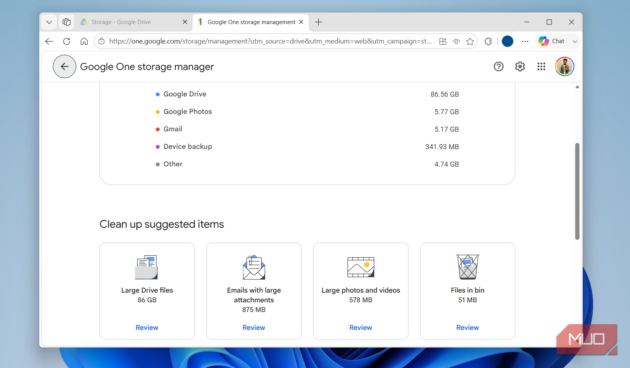Open the tab workspaces icon
Image resolution: width=630 pixels, height=368 pixels.
point(66,22)
